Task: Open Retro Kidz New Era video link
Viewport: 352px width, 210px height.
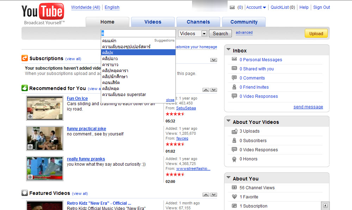Action: click(99, 203)
